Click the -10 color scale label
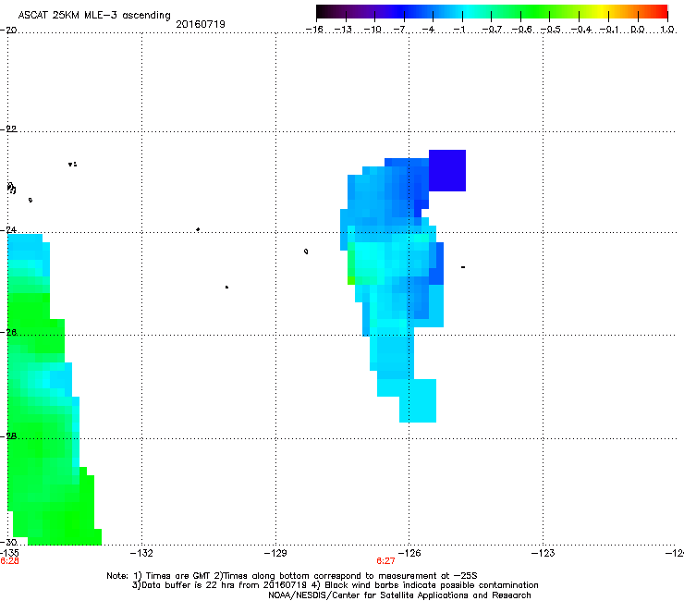Screen dimensions: 684x601 (x=373, y=30)
